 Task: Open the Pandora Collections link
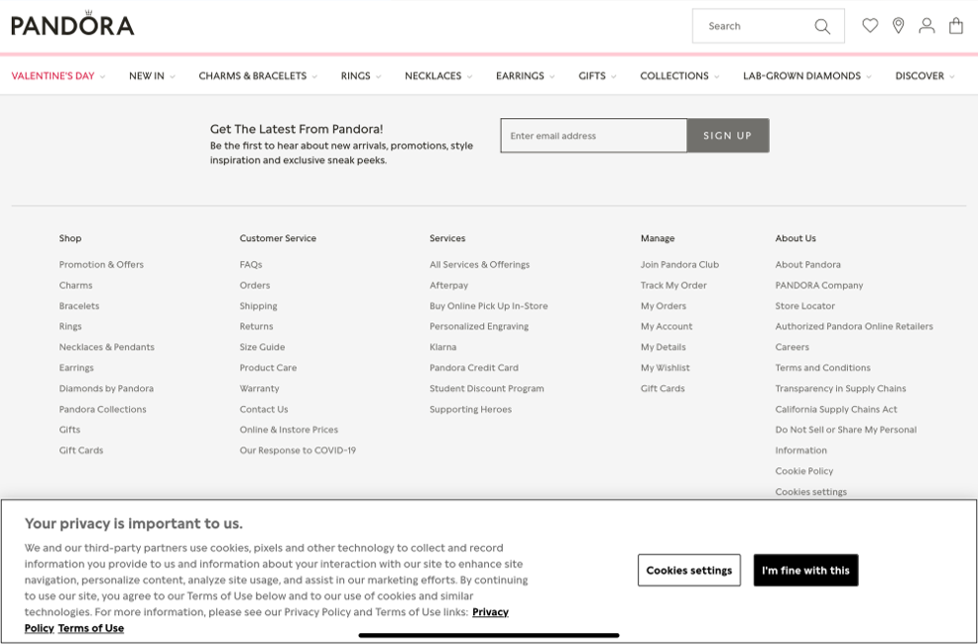tap(102, 410)
